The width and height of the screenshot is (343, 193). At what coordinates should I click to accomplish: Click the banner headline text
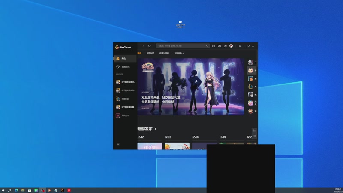tap(161, 100)
